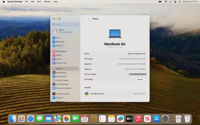Click the Dual-Core Intel Core i5 processor value
This screenshot has width=200, height=125.
132,59
